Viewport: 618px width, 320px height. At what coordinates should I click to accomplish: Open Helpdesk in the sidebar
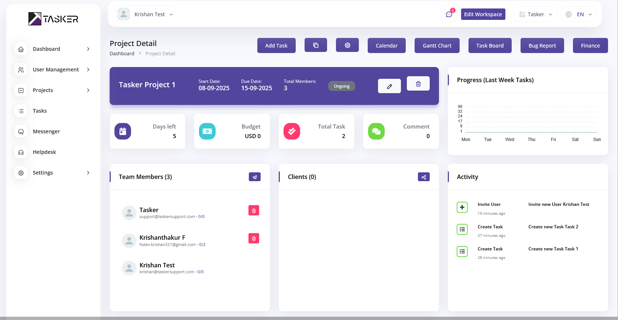(x=44, y=152)
